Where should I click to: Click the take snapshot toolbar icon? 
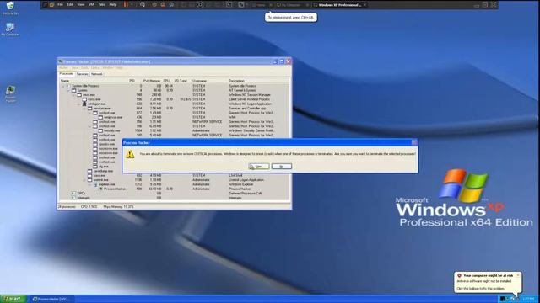(x=154, y=4)
